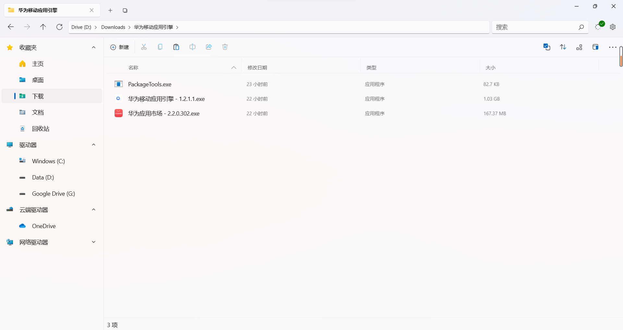
Task: Expand chevron after 华为移动应用引擎 breadcrumb
Action: (x=177, y=27)
